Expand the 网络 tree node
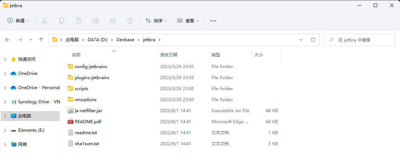 [x=5, y=144]
